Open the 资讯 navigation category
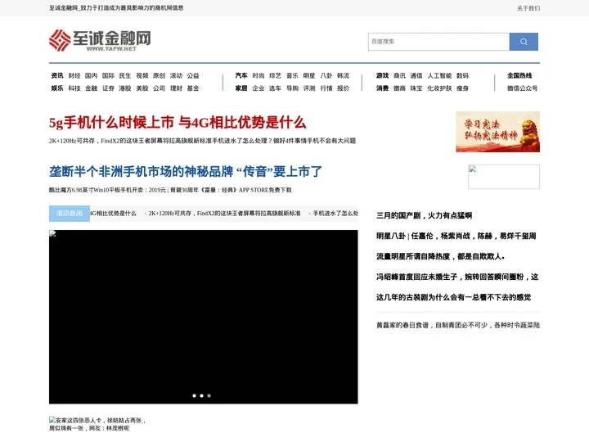Viewport: 589px width, 442px height. [x=57, y=75]
